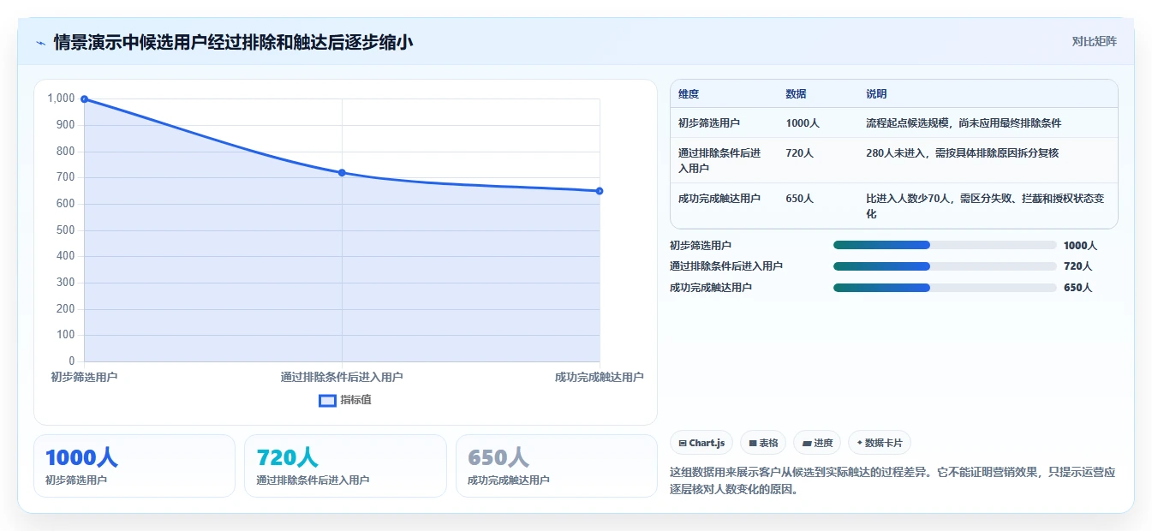
Task: Select the 表格 tag chip
Action: (763, 443)
